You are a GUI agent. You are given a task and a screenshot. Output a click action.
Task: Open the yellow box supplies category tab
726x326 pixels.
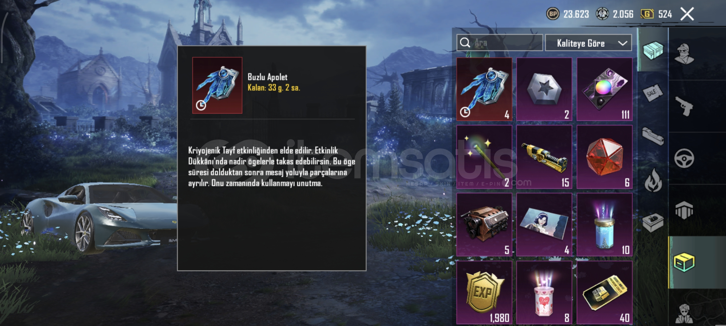tap(685, 262)
